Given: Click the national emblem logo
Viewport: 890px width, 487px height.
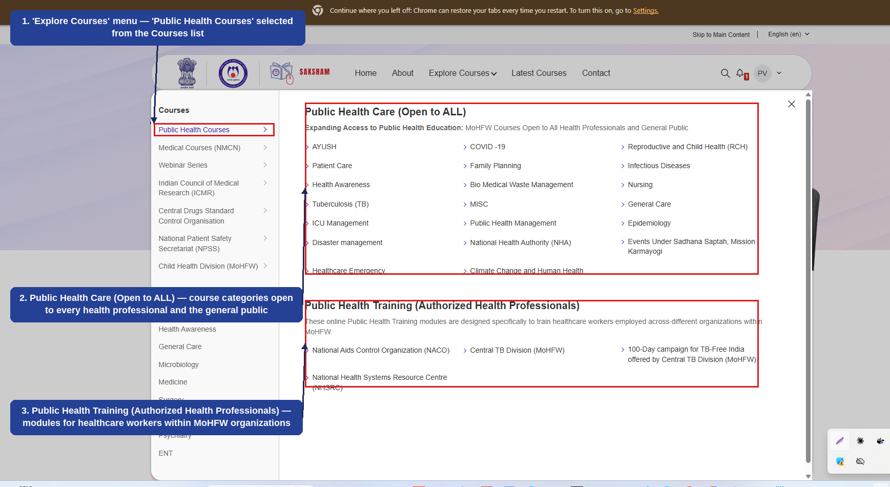Looking at the screenshot, I should (x=187, y=73).
